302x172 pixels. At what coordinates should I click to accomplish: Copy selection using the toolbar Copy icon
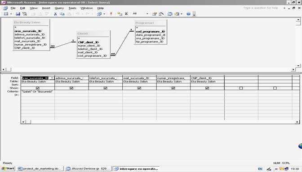(62, 14)
